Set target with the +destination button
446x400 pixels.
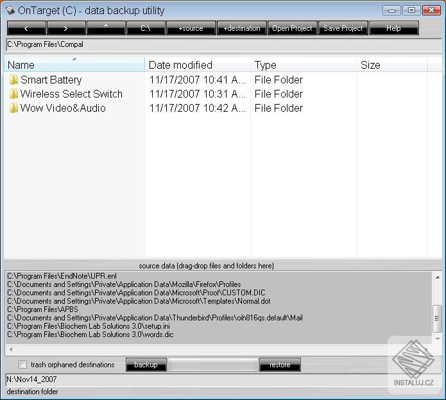(242, 28)
